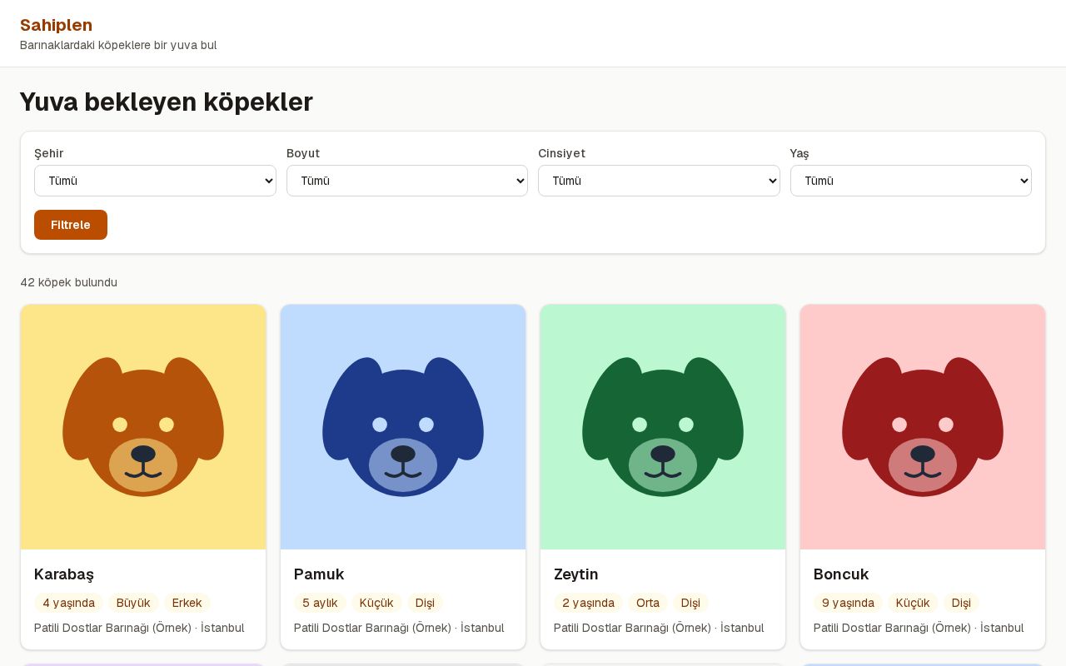Click the 'Barınaklardaki köpeklere bir yuva bul' tagline

pyautogui.click(x=118, y=45)
